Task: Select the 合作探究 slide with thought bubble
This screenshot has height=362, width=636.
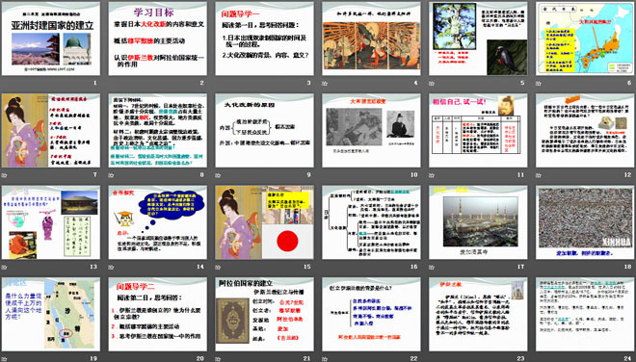Action: 158,222
